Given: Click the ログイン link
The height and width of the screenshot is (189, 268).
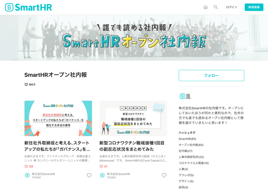Looking at the screenshot, I should [231, 7].
